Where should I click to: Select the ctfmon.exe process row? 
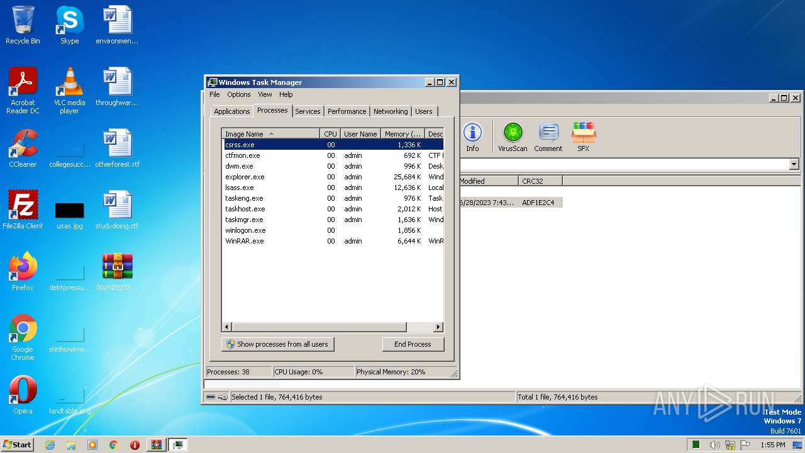tap(333, 155)
